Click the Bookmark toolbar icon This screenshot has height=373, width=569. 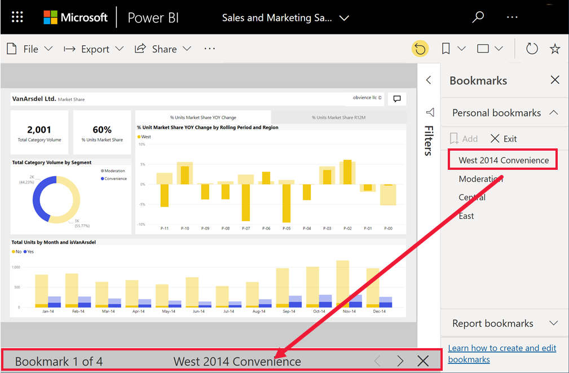tap(446, 49)
